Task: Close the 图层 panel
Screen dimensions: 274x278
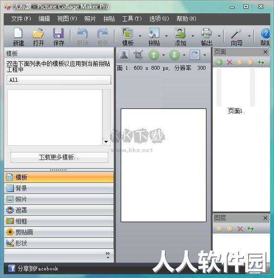Action: pos(265,218)
